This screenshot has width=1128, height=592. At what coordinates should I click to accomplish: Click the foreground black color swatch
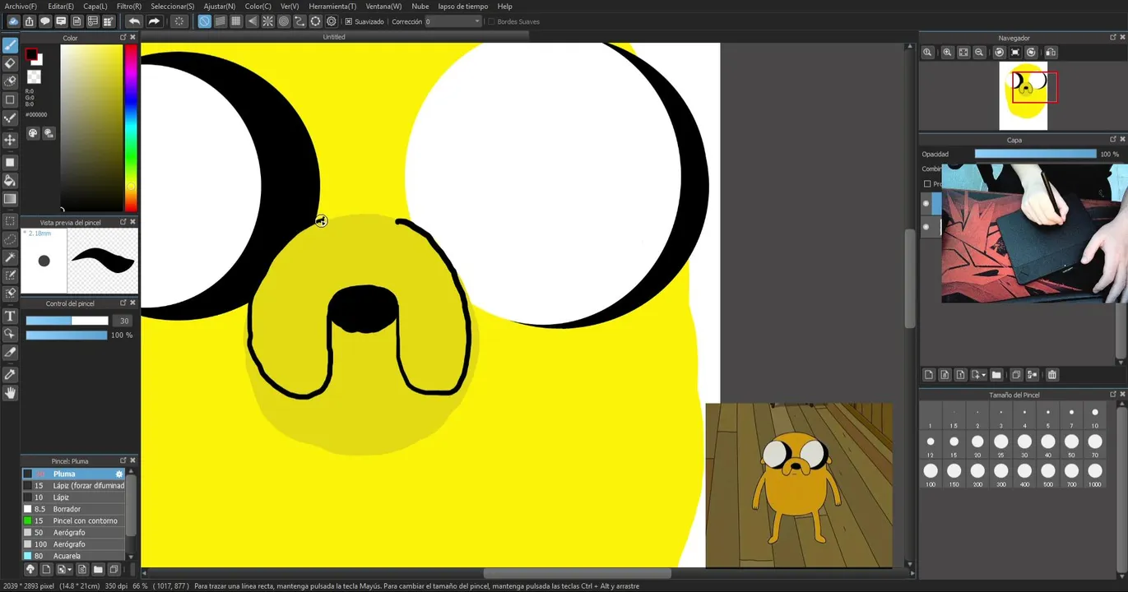[31, 55]
